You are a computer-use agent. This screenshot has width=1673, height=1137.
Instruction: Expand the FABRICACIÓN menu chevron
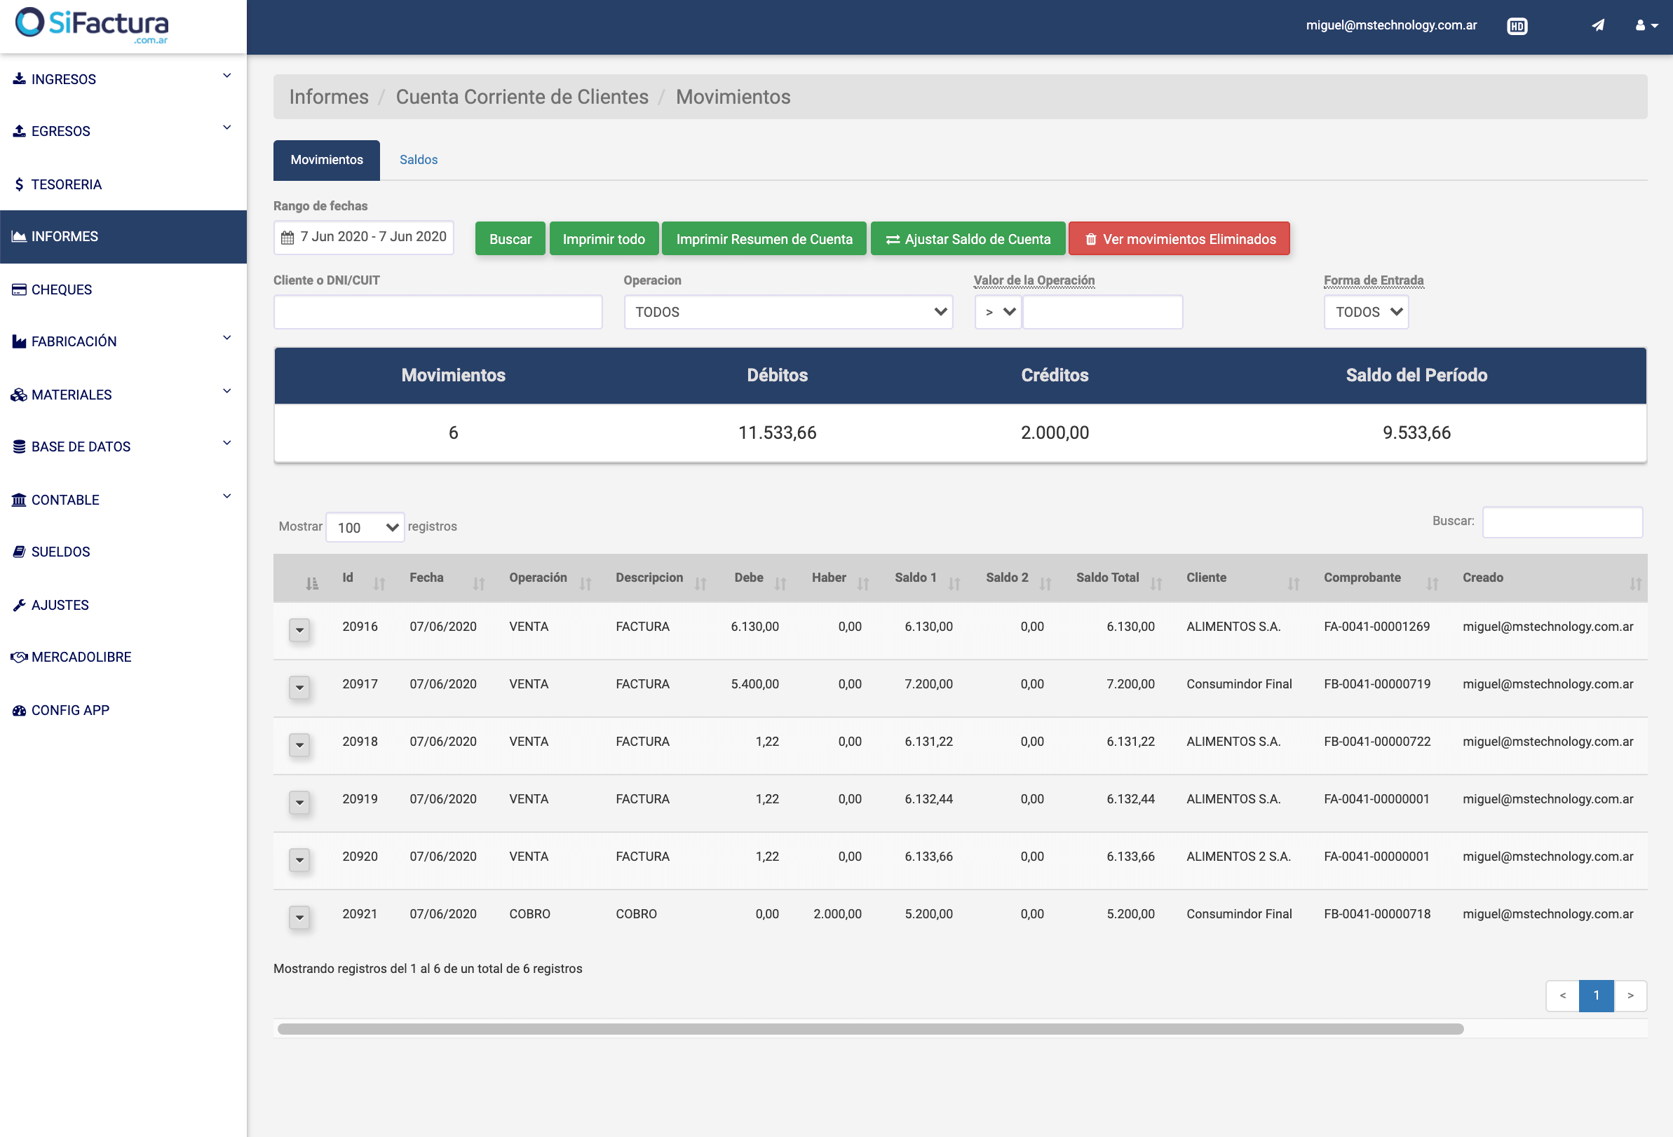226,337
